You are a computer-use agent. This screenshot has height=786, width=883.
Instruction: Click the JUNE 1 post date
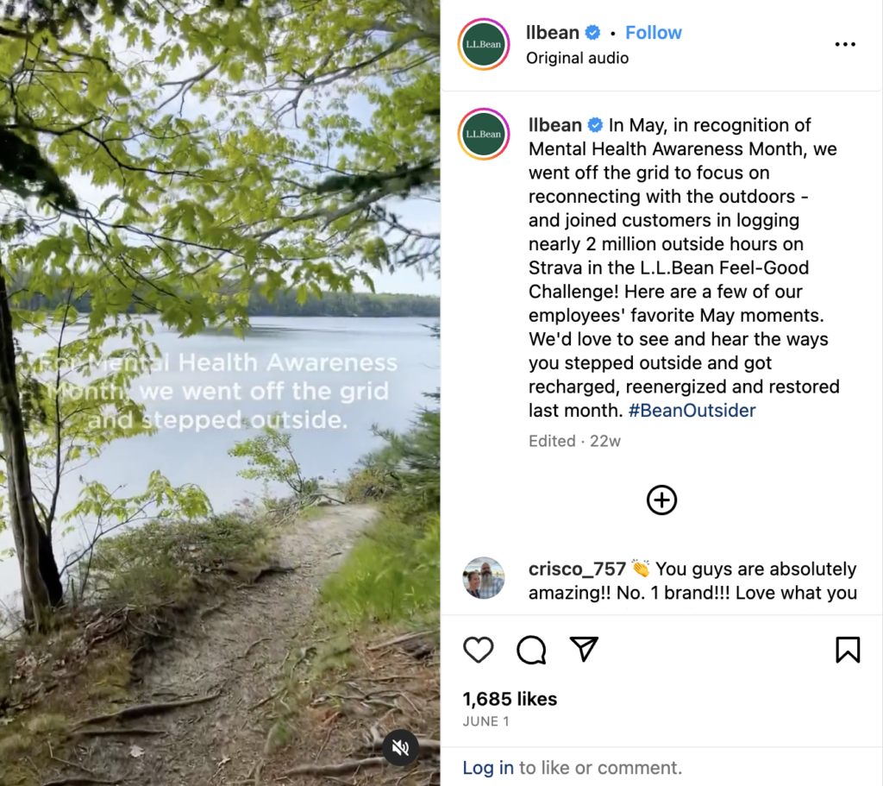(x=486, y=721)
